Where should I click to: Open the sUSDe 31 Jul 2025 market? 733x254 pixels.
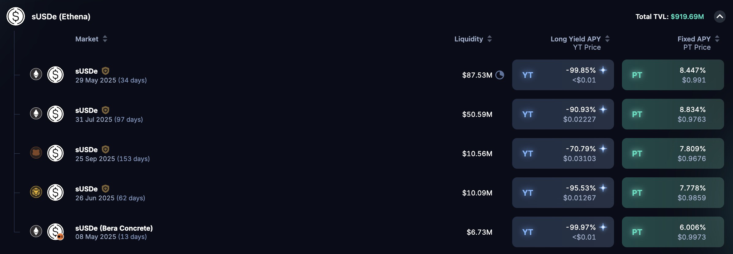pyautogui.click(x=109, y=114)
